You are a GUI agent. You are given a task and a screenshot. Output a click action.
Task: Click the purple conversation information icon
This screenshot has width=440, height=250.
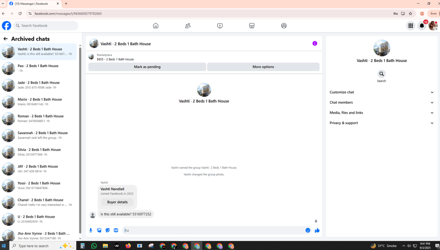pyautogui.click(x=315, y=43)
